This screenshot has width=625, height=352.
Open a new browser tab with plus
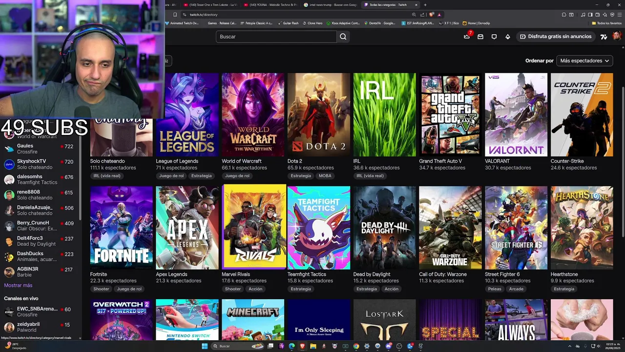pos(425,5)
